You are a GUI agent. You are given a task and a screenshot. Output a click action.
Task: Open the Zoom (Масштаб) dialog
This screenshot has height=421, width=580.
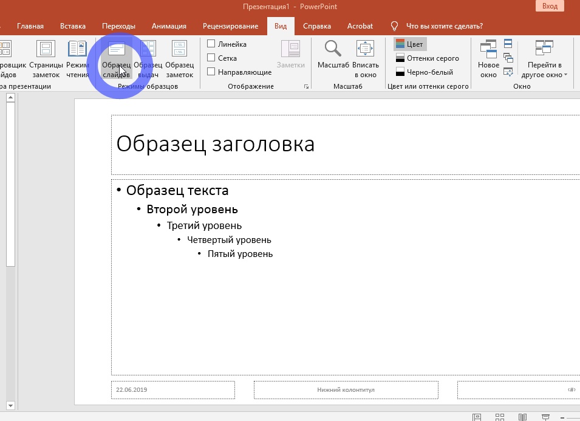(333, 55)
